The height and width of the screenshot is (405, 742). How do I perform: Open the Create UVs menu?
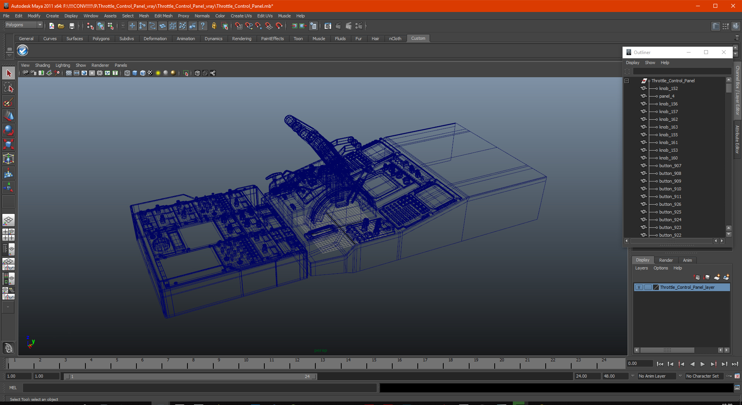tap(241, 16)
